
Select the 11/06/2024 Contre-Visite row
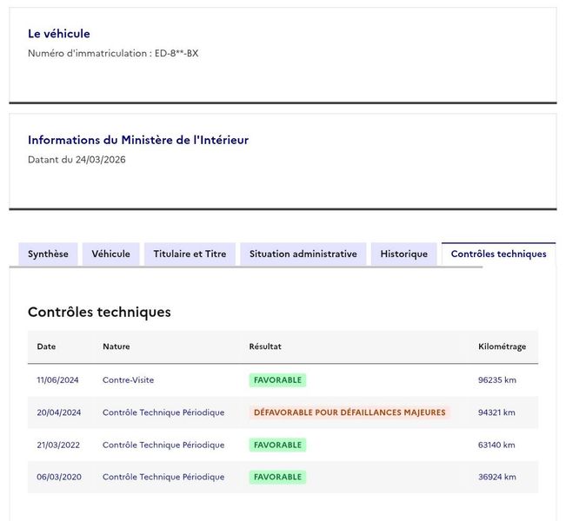coord(283,380)
